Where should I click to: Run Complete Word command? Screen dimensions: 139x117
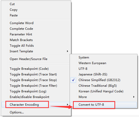pyautogui.click(x=36, y=23)
